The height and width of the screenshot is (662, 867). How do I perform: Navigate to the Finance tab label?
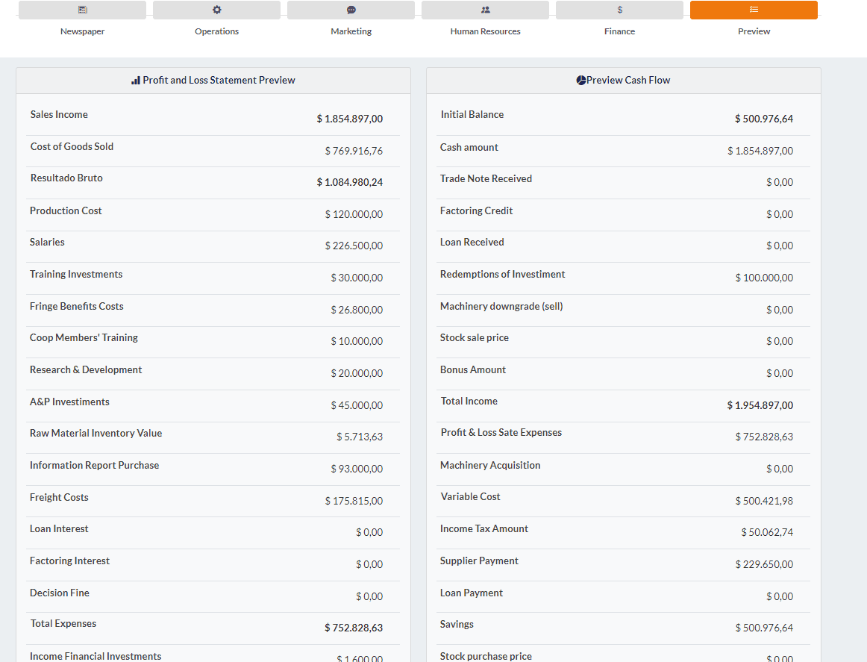[x=619, y=31]
